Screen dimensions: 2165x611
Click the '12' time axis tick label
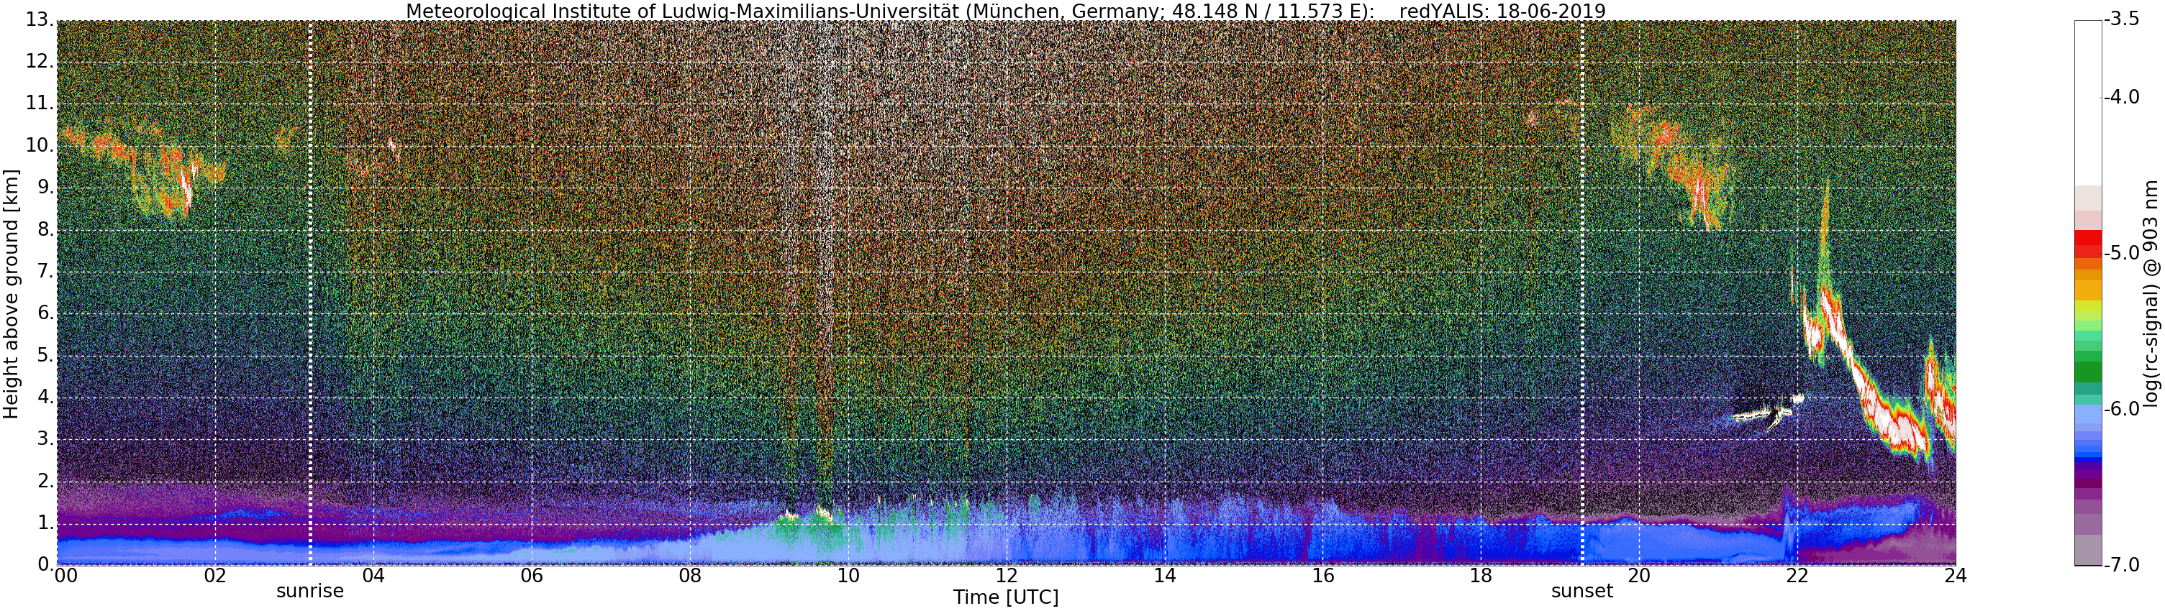pyautogui.click(x=1006, y=576)
